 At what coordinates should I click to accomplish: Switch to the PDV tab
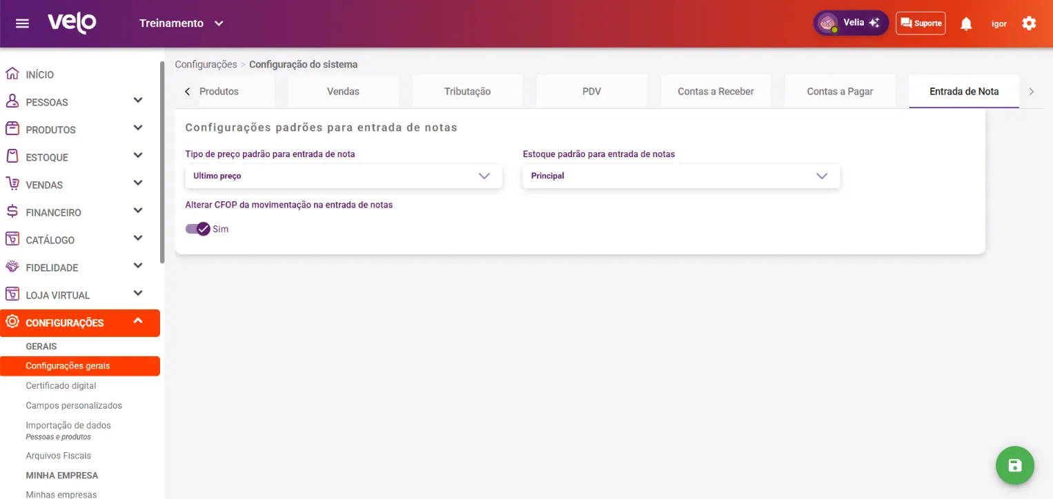(591, 92)
